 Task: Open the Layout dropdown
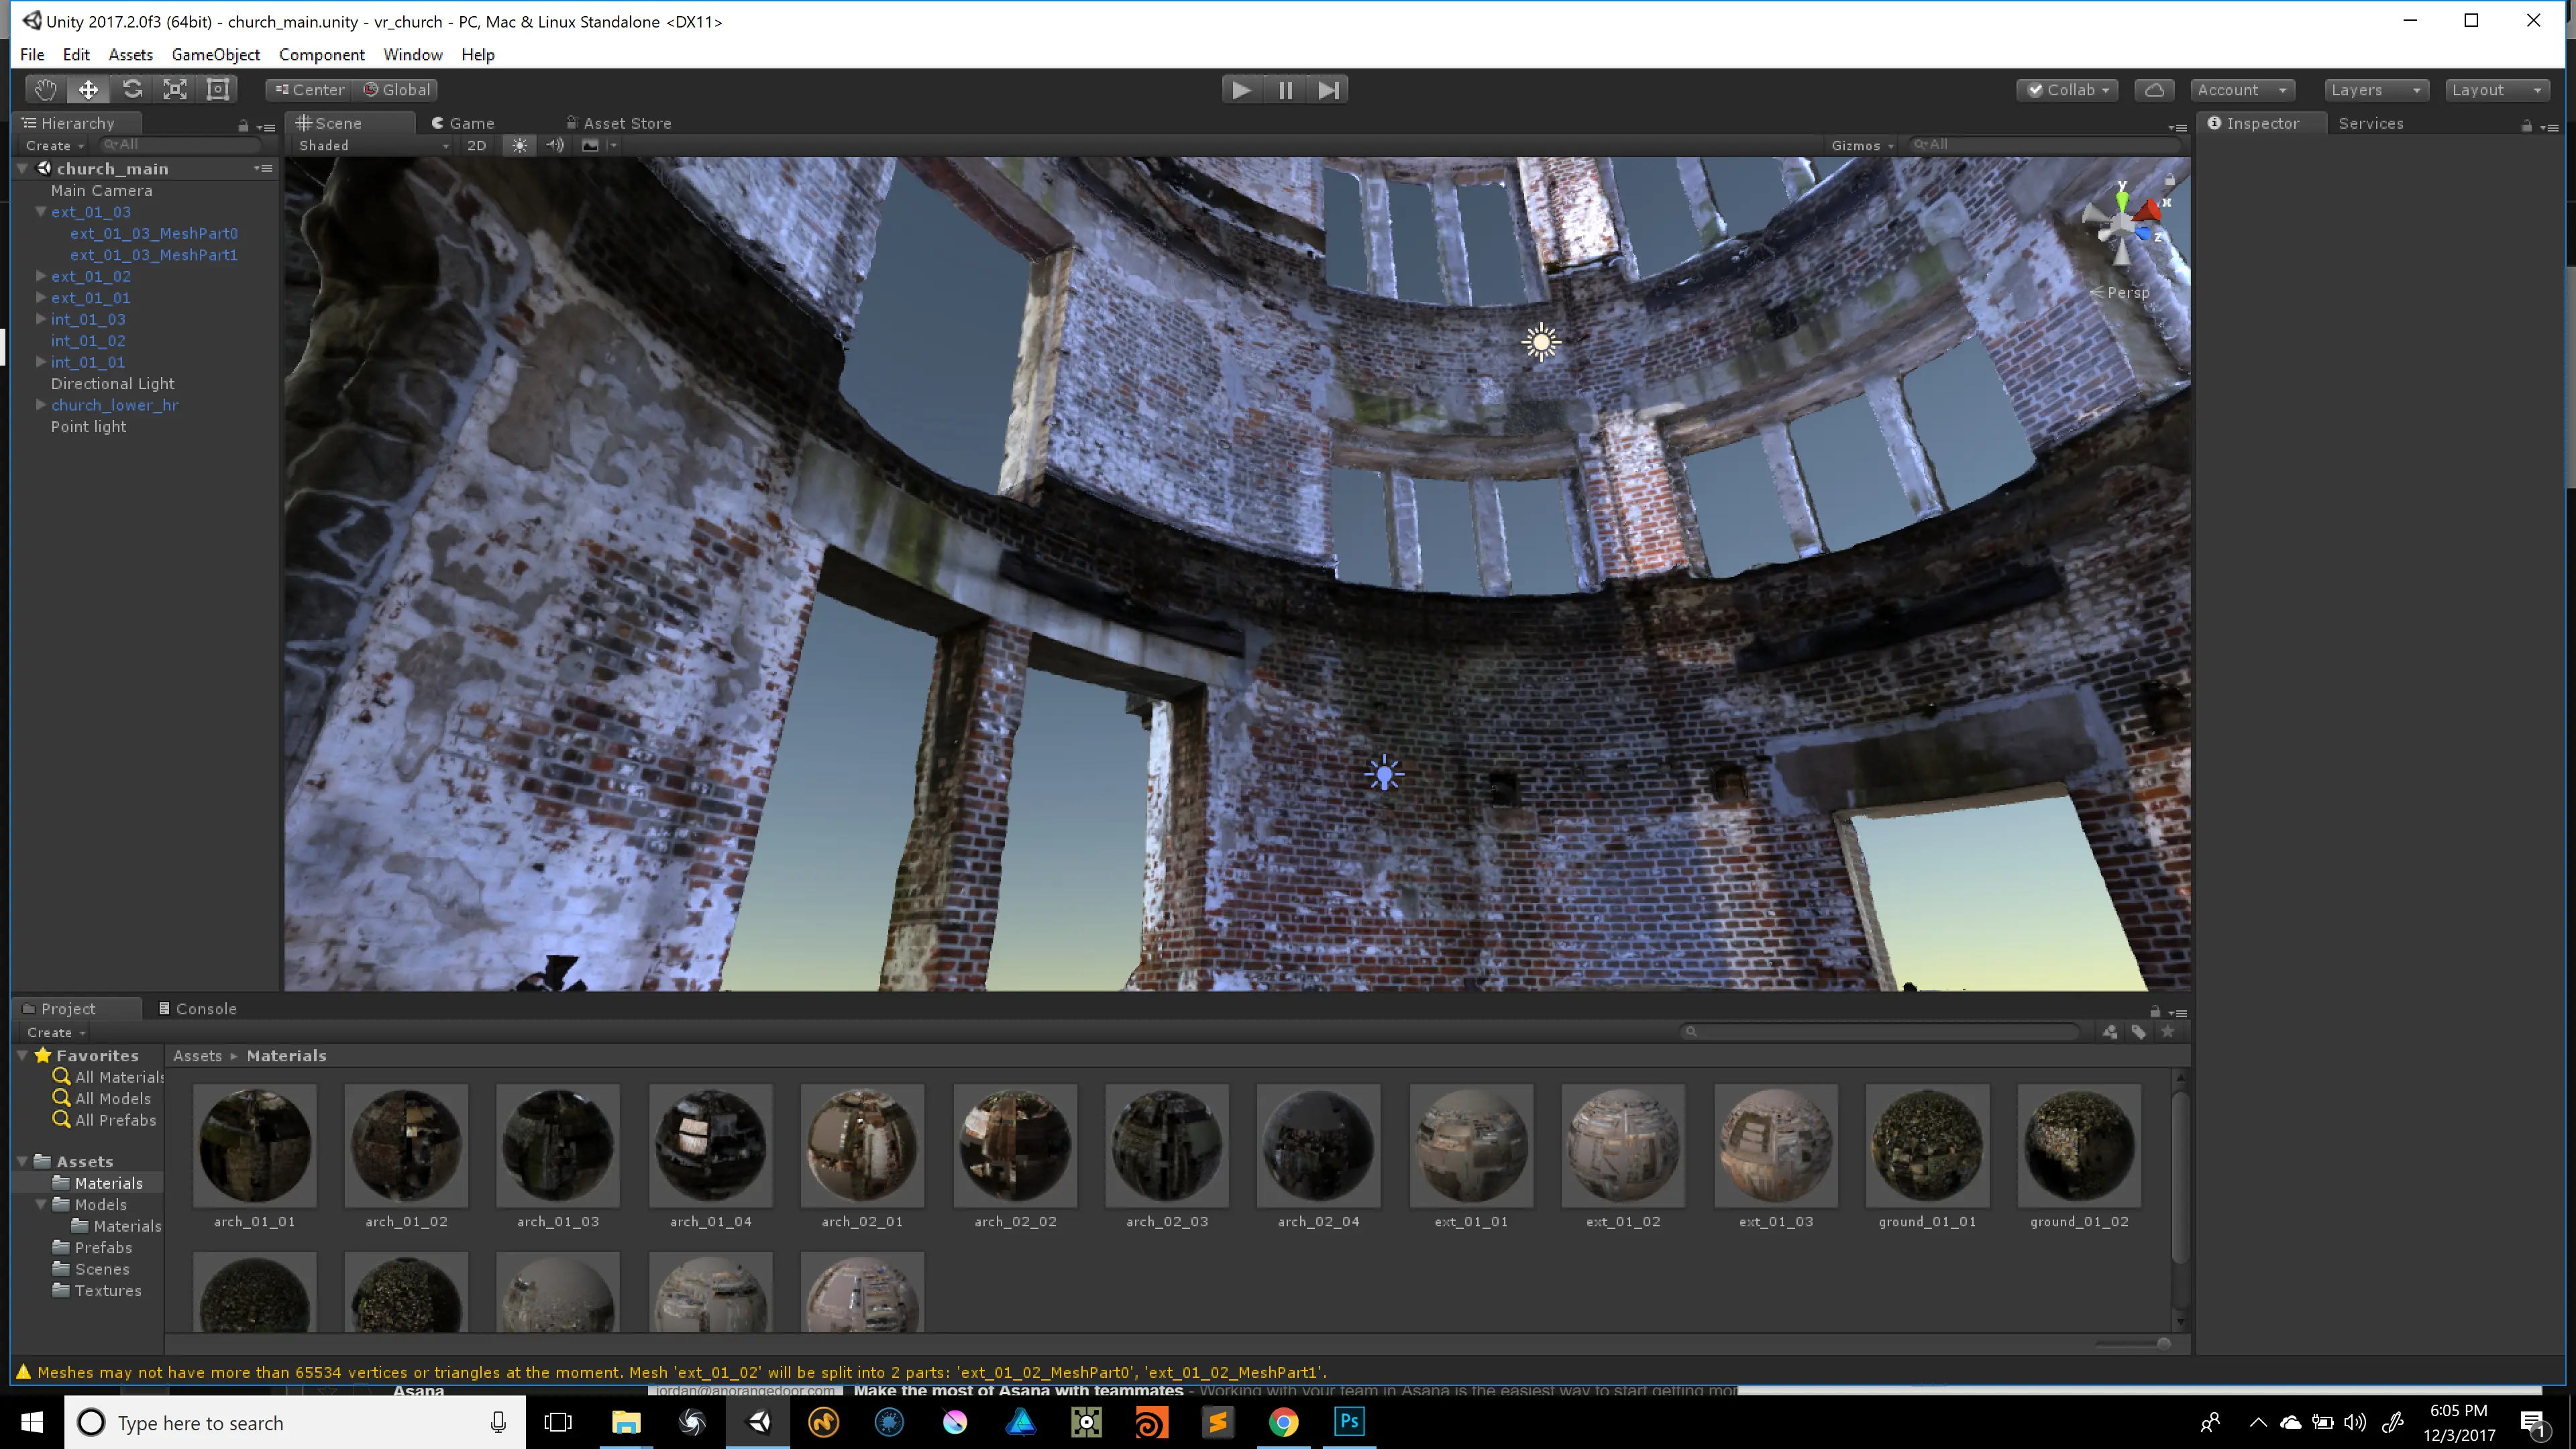pyautogui.click(x=2497, y=90)
